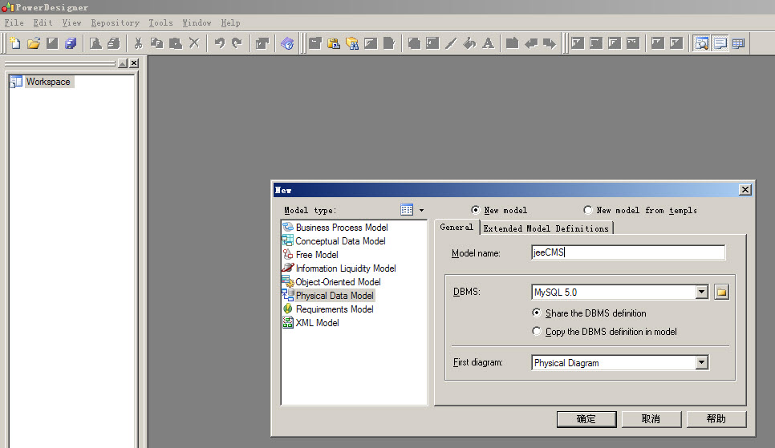Toggle the Browser view magnifier icon
Image resolution: width=775 pixels, height=448 pixels.
coord(701,43)
